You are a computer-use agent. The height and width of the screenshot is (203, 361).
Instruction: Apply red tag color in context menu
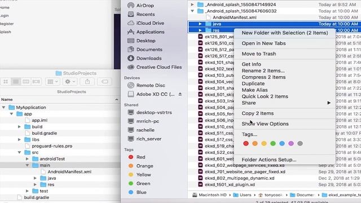click(246, 143)
